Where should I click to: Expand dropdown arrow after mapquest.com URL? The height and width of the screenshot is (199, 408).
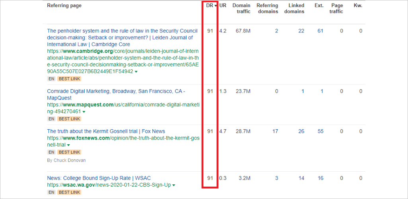pos(84,112)
